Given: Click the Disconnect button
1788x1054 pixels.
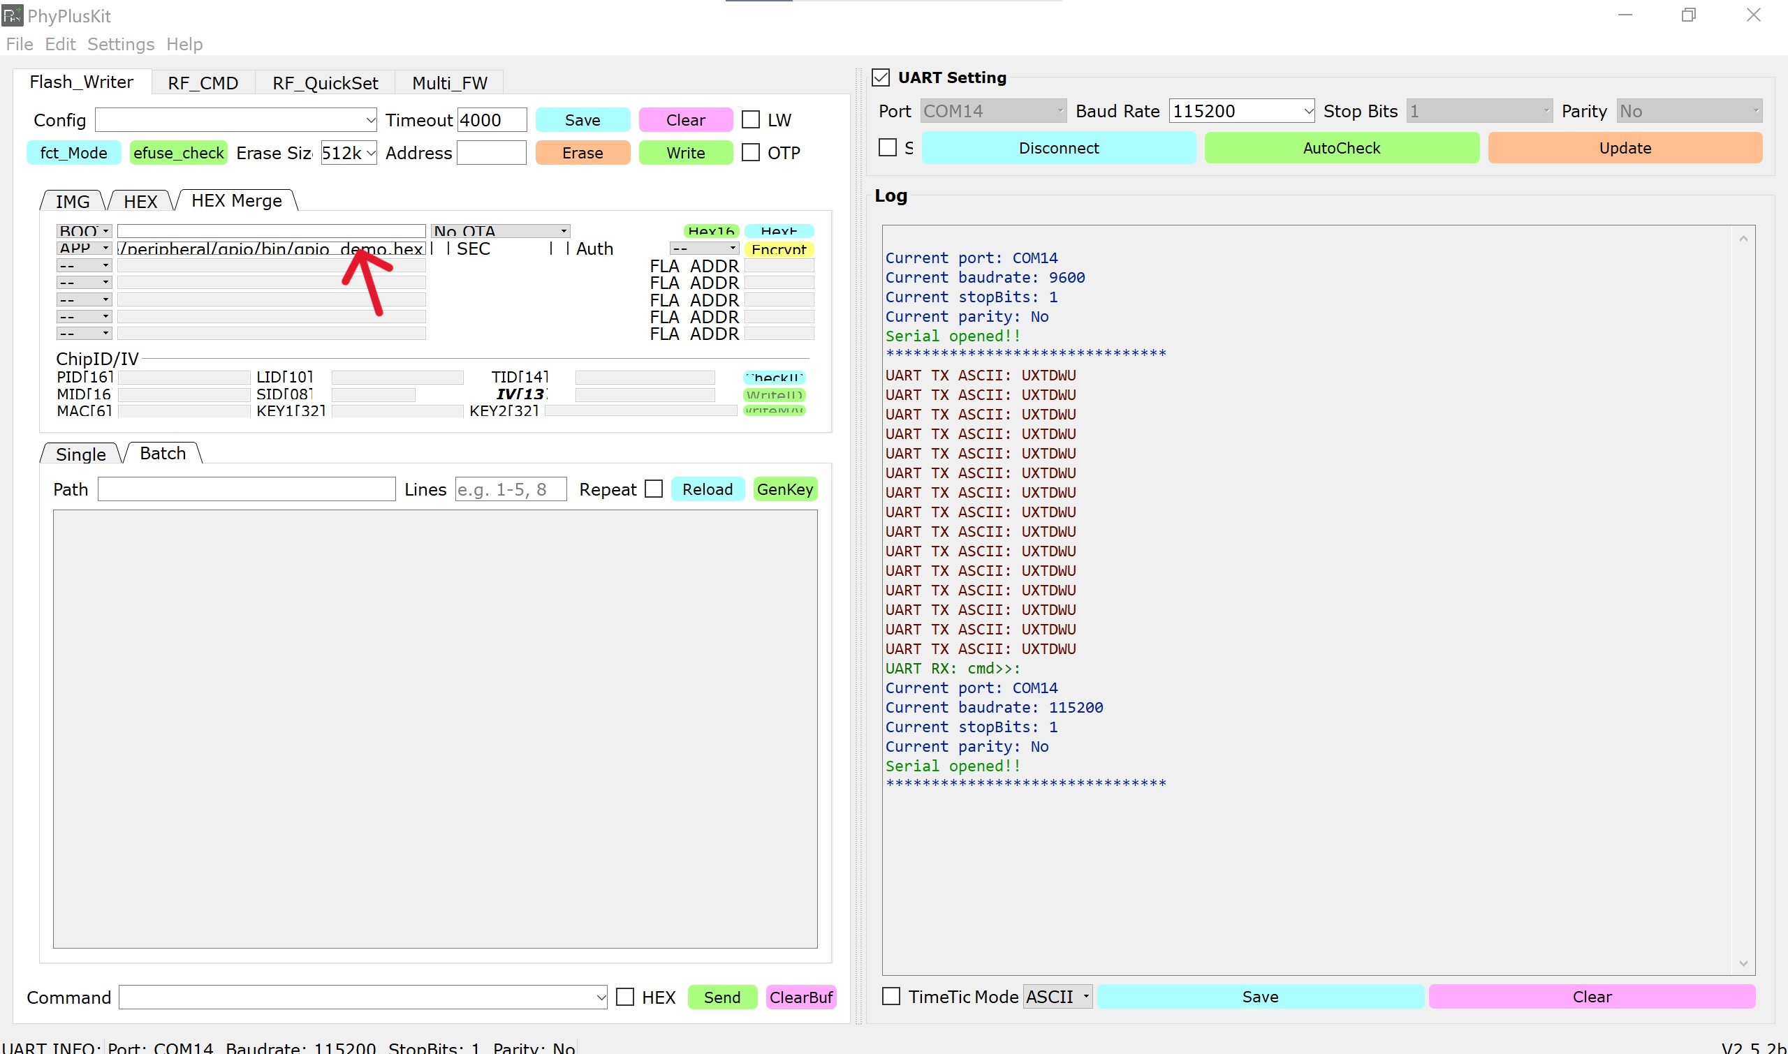Looking at the screenshot, I should (x=1059, y=148).
